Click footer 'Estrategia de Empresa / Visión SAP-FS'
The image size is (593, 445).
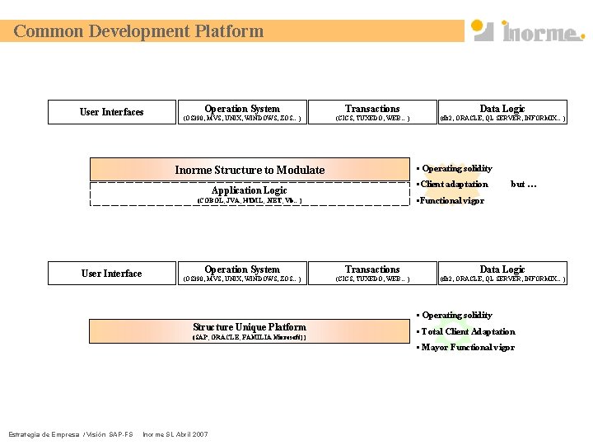pos(71,434)
